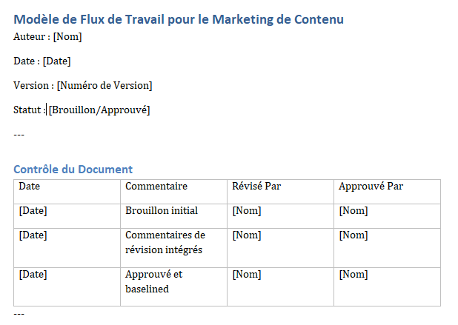Select the Révisé Par header cell
This screenshot has width=458, height=325.
coord(280,192)
